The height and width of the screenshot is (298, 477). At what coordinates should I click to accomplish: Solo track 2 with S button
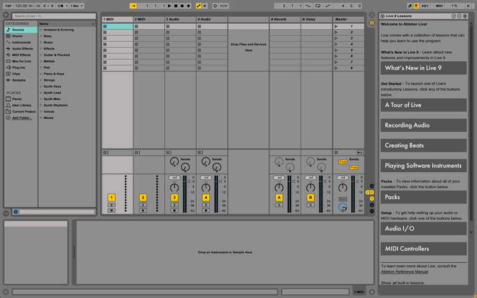(x=143, y=205)
